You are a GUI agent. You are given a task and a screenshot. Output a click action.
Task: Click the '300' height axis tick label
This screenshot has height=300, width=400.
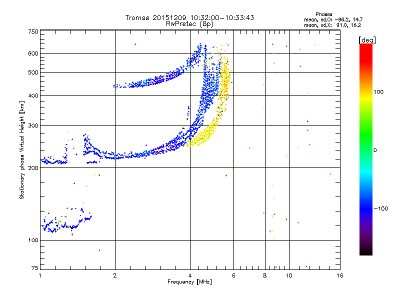click(33, 126)
